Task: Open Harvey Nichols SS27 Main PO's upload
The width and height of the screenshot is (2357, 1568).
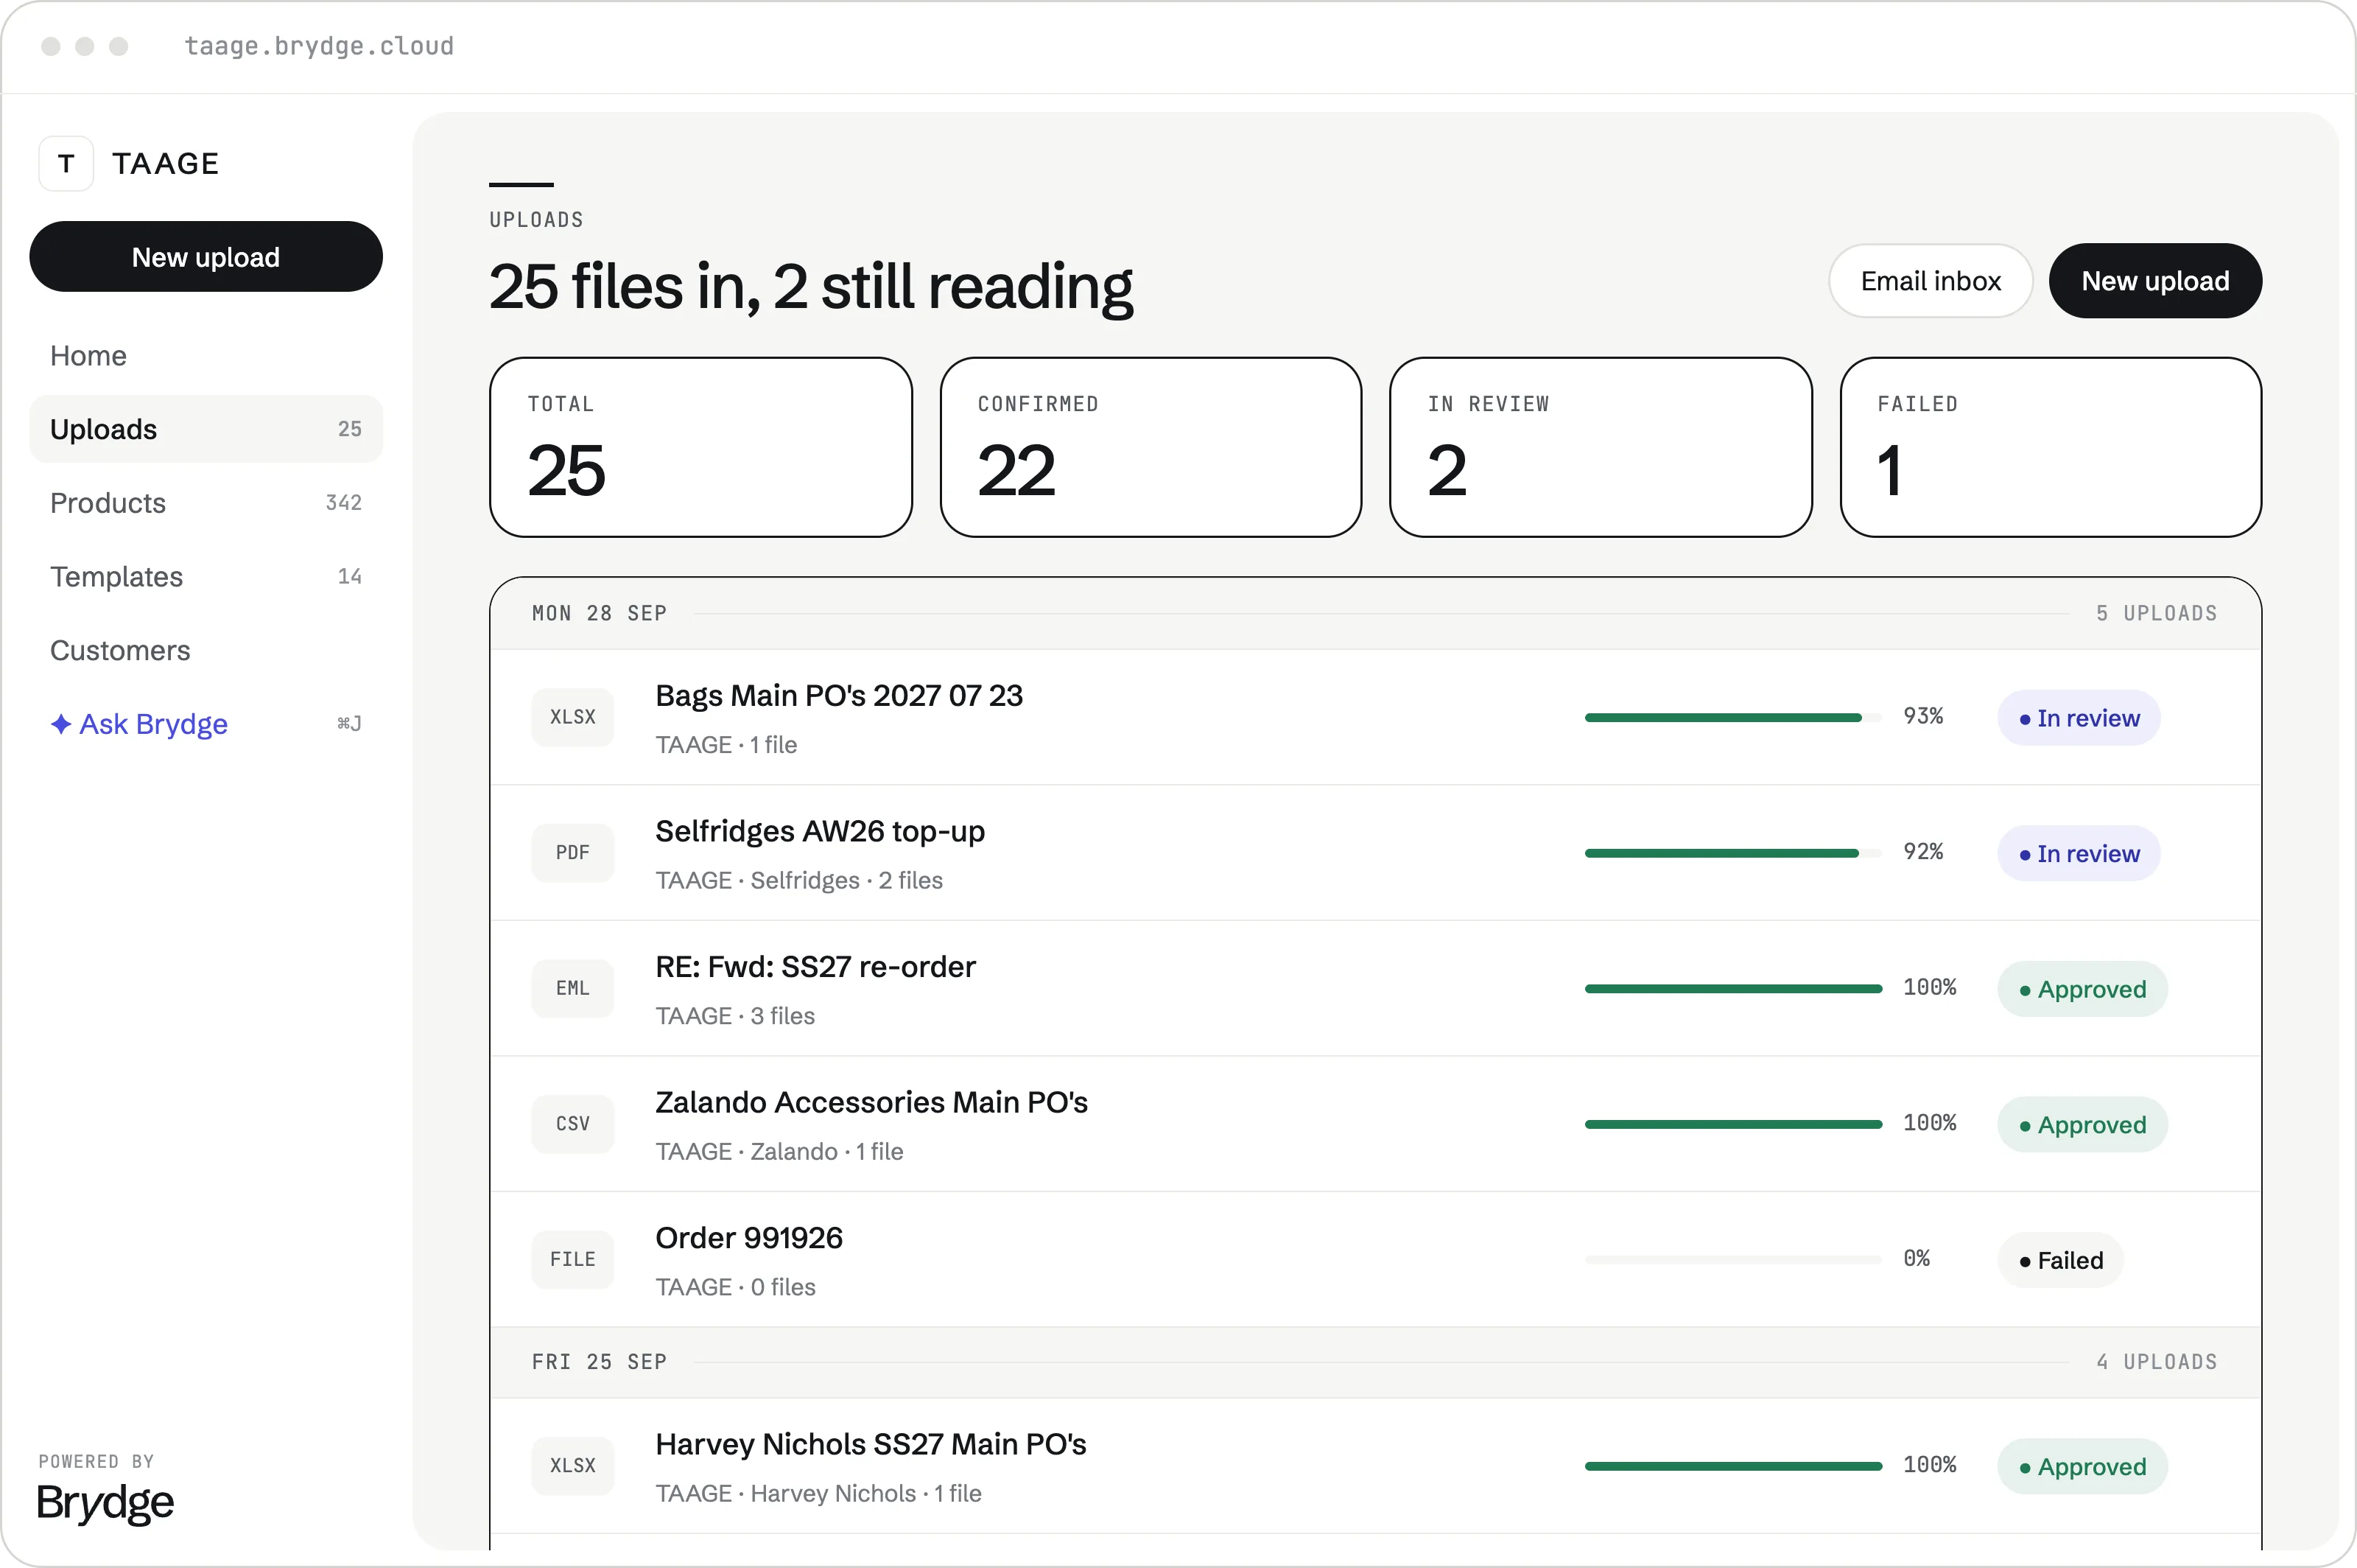Action: point(1375,1466)
